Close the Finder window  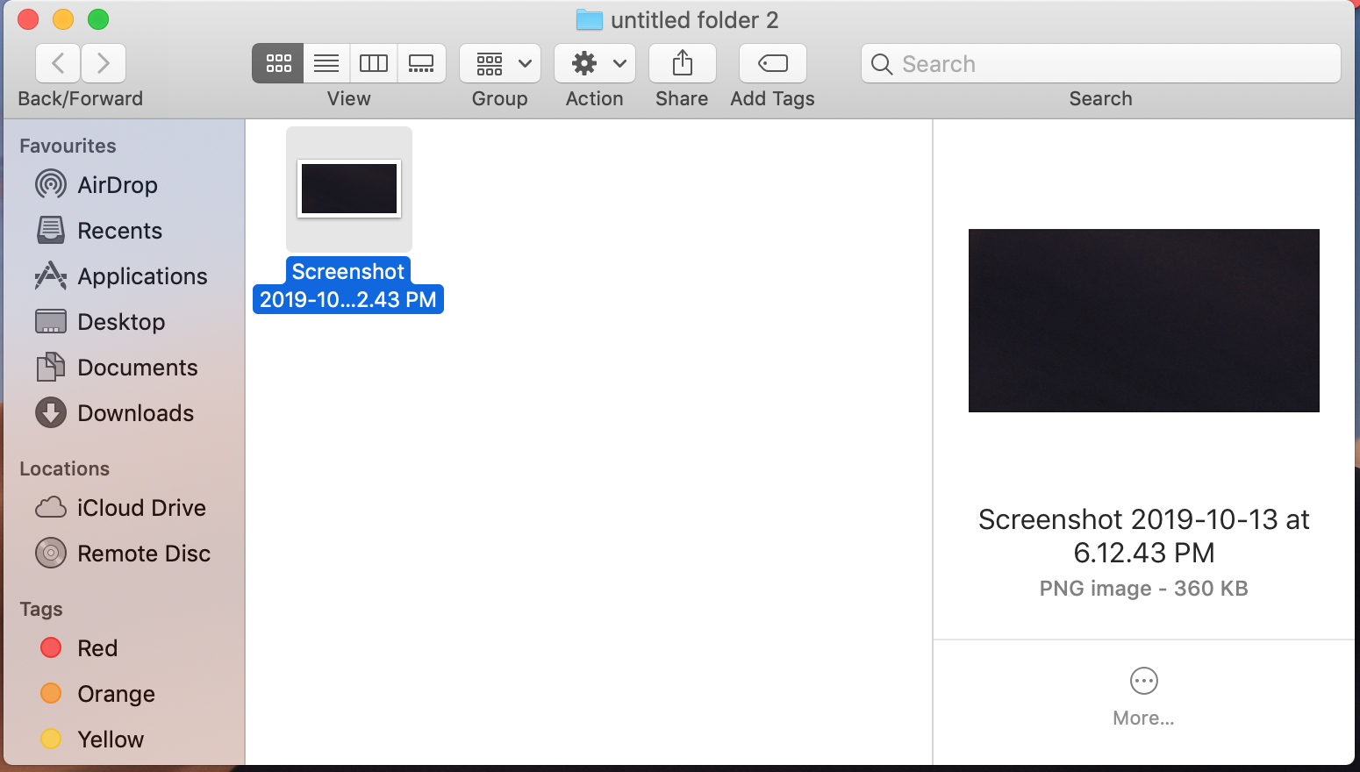(28, 19)
